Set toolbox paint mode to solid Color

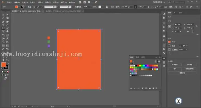pos(3,72)
